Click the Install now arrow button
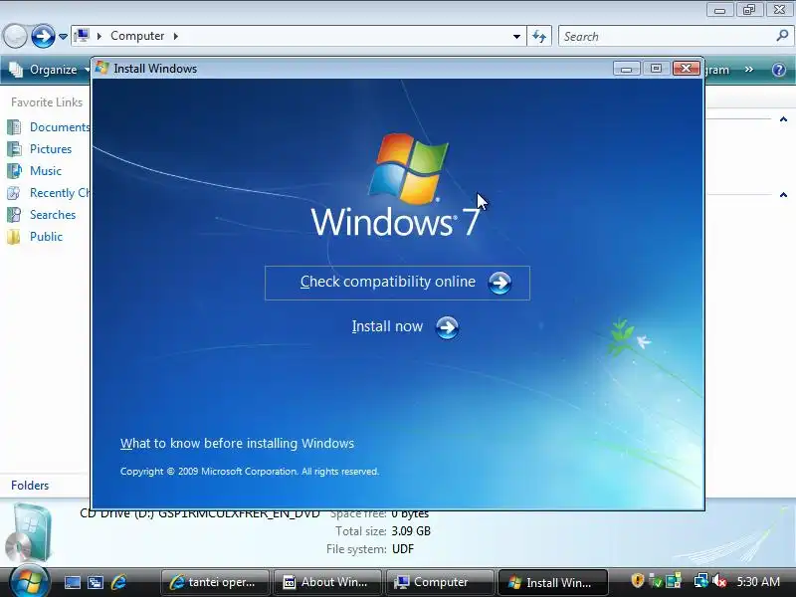The image size is (796, 597). click(x=447, y=327)
